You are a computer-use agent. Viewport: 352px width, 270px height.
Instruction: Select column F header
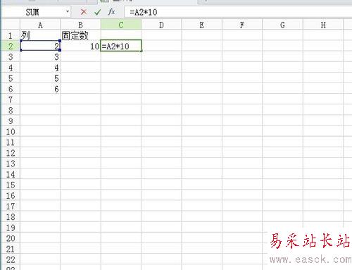click(x=242, y=25)
